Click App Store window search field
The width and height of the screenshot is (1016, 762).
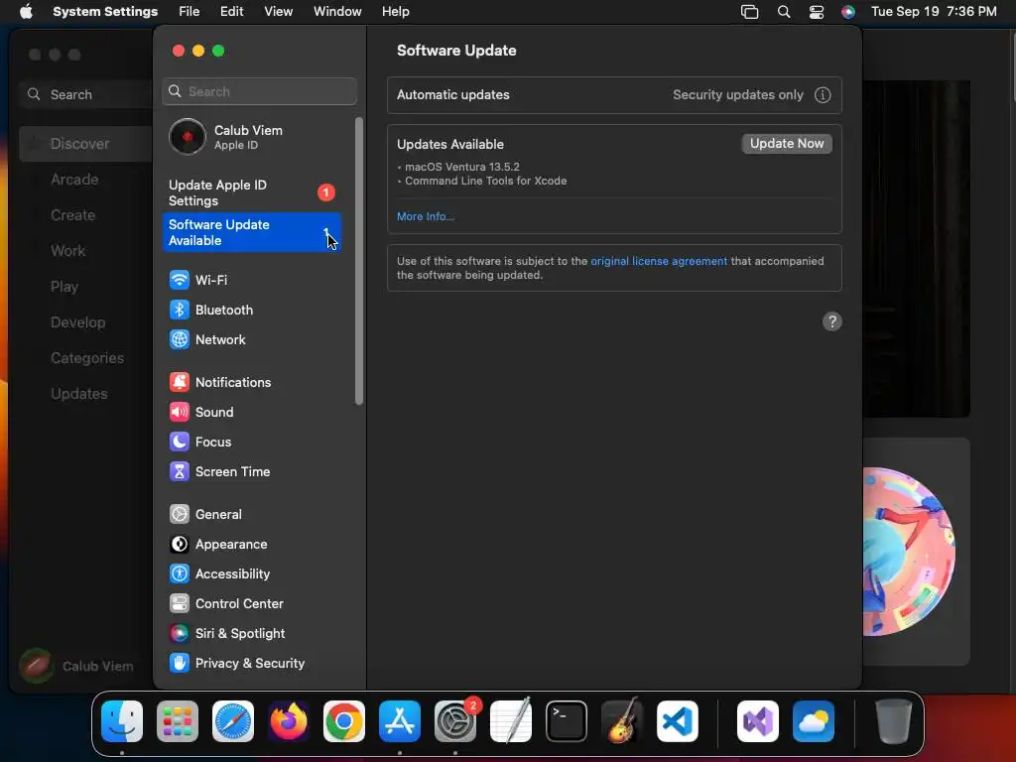(86, 94)
